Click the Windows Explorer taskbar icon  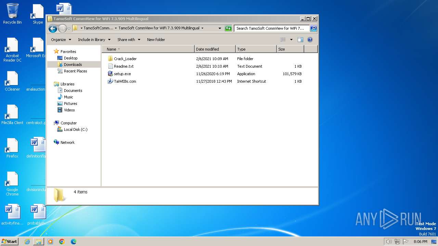[39, 242]
